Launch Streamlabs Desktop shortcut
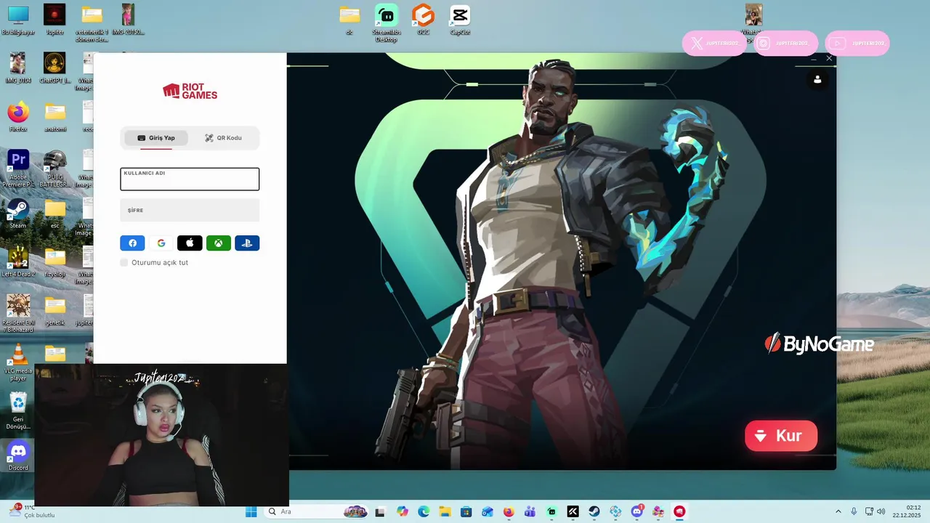Image resolution: width=930 pixels, height=523 pixels. 387,23
